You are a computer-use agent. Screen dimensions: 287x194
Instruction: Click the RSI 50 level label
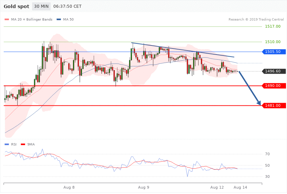pyautogui.click(x=267, y=165)
